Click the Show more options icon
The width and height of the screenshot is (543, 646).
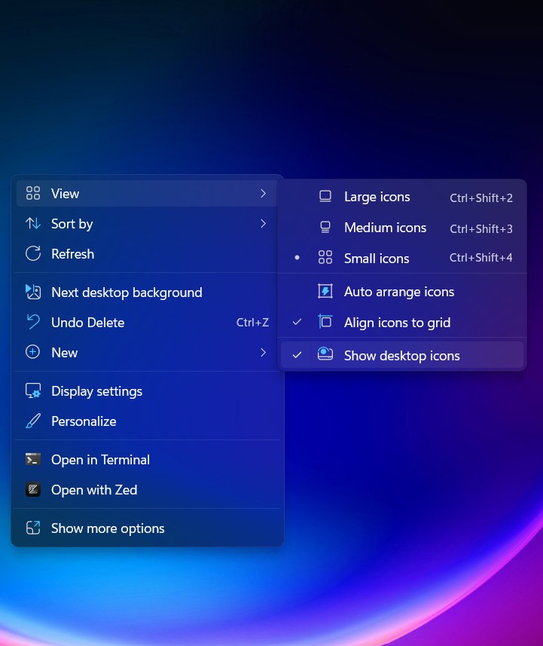33,528
